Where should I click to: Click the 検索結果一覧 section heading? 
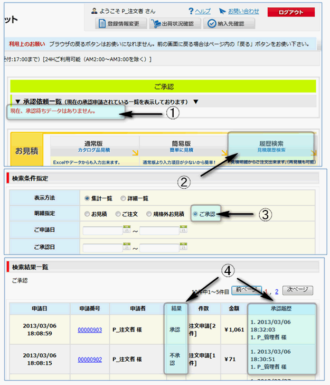pos(30,267)
